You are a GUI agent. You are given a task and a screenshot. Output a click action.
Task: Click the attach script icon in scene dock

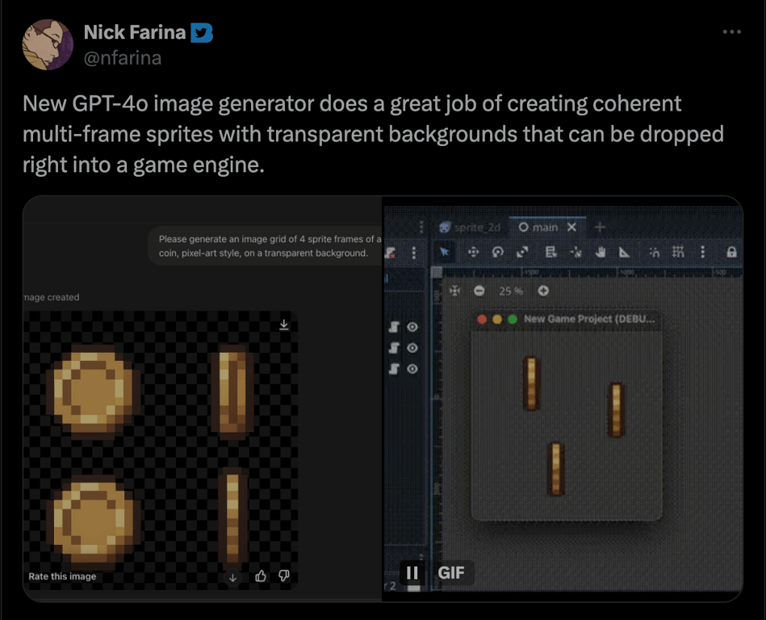[x=391, y=253]
